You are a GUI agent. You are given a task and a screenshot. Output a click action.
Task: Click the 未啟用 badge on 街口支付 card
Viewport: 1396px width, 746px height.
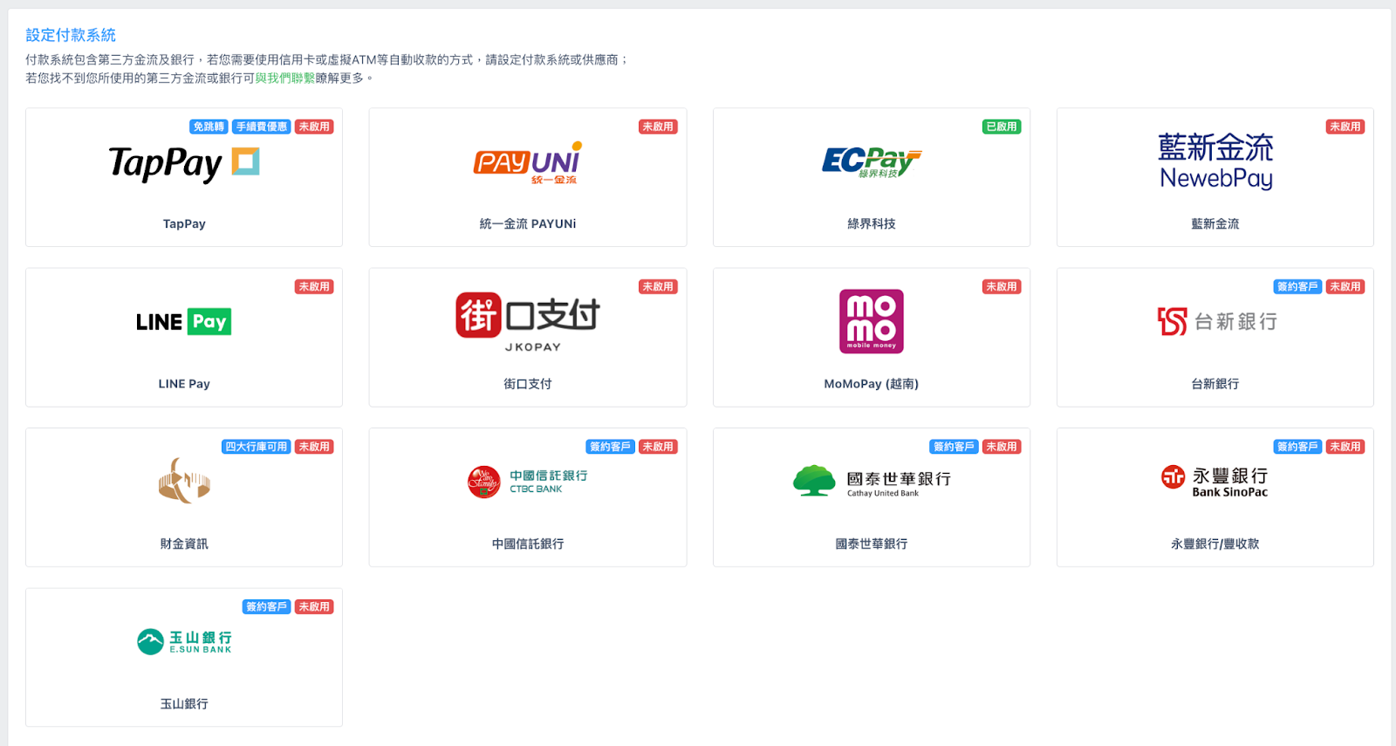pos(658,286)
